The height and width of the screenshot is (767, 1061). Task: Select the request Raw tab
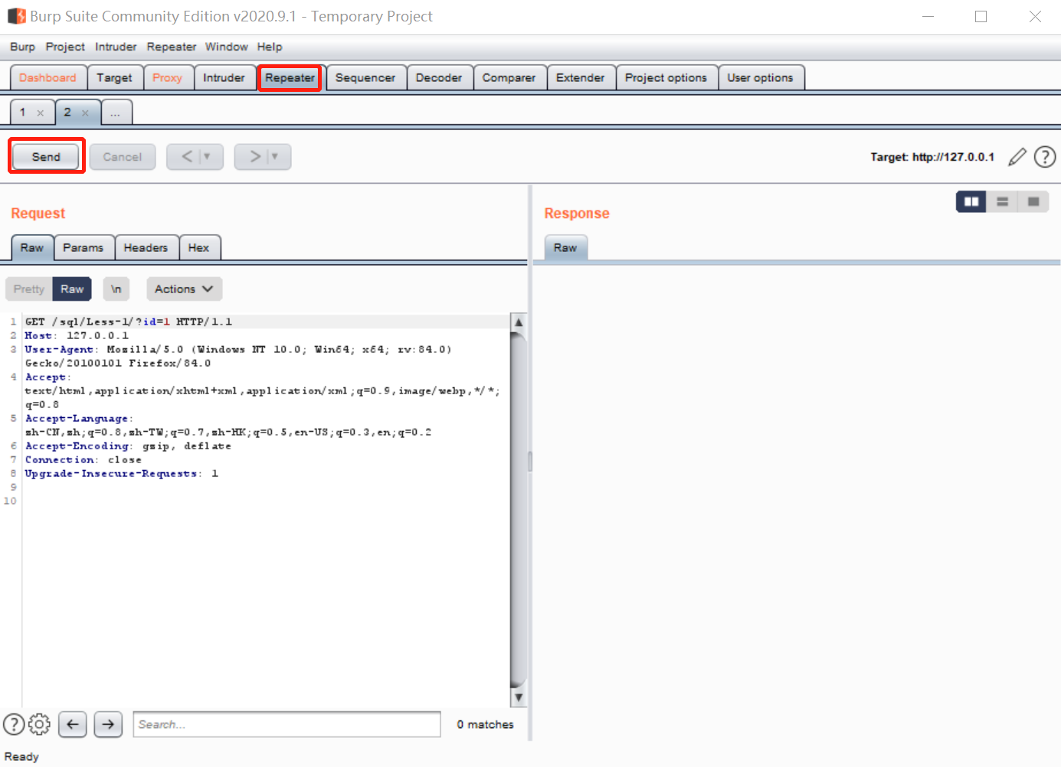pos(32,248)
